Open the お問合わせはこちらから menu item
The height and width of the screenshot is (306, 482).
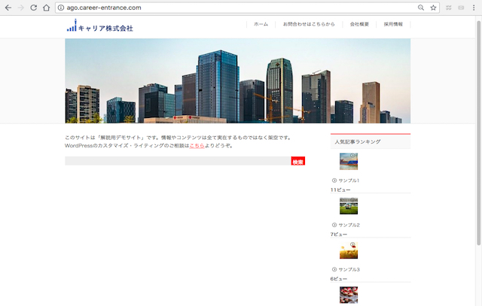tap(309, 24)
